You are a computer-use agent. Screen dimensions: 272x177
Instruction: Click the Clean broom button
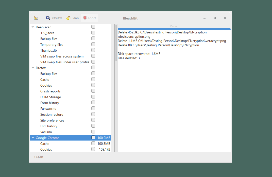click(72, 18)
